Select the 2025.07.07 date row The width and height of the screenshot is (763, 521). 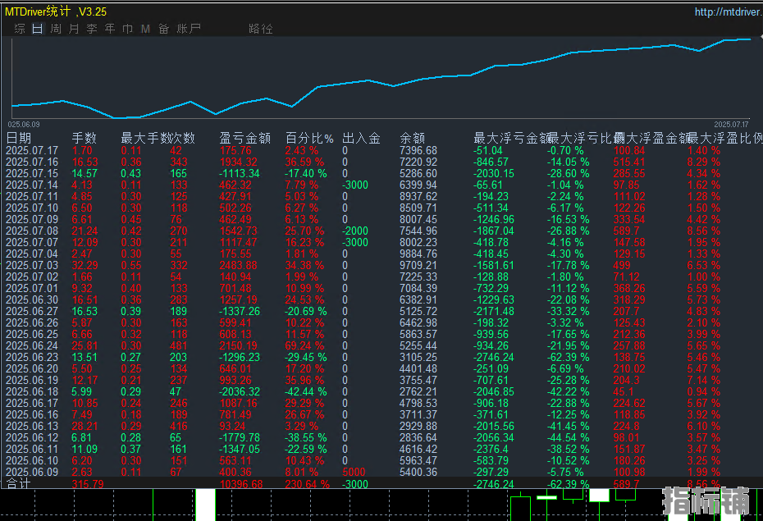click(x=32, y=242)
